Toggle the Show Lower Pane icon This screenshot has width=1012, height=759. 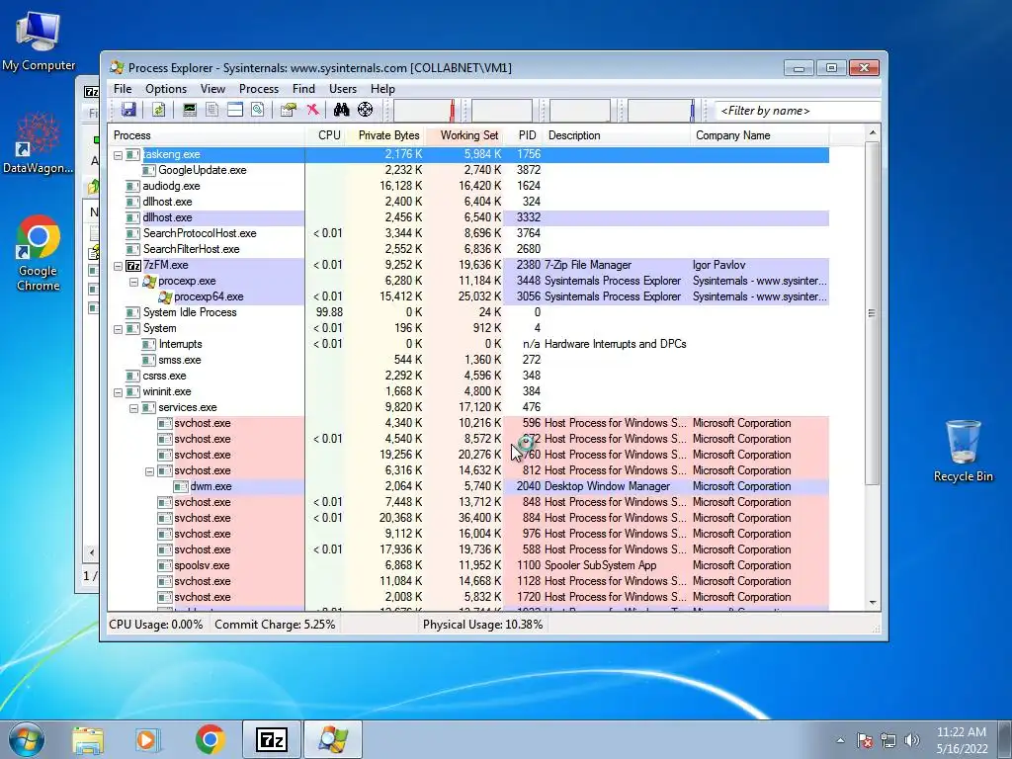235,110
